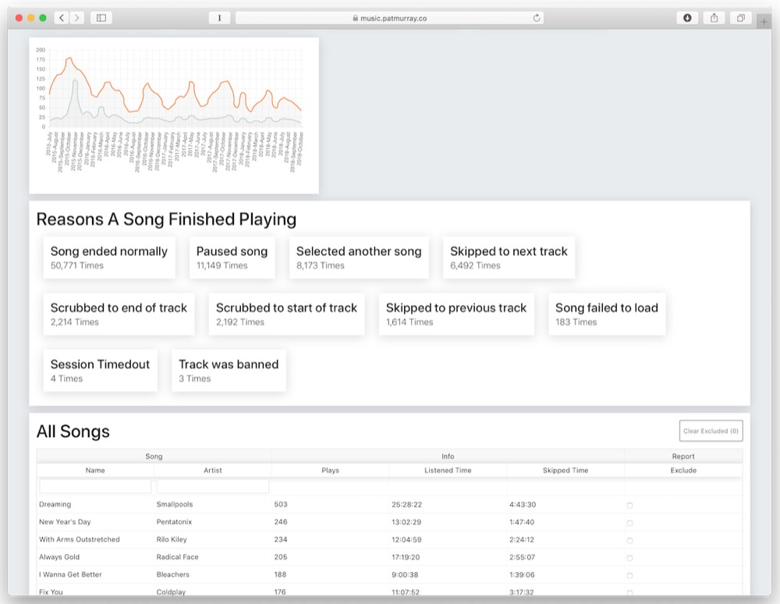Sort the table by the Plays column
This screenshot has height=604, width=780.
point(330,471)
